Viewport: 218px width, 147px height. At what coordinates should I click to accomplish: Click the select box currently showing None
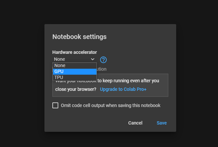[x=72, y=59]
